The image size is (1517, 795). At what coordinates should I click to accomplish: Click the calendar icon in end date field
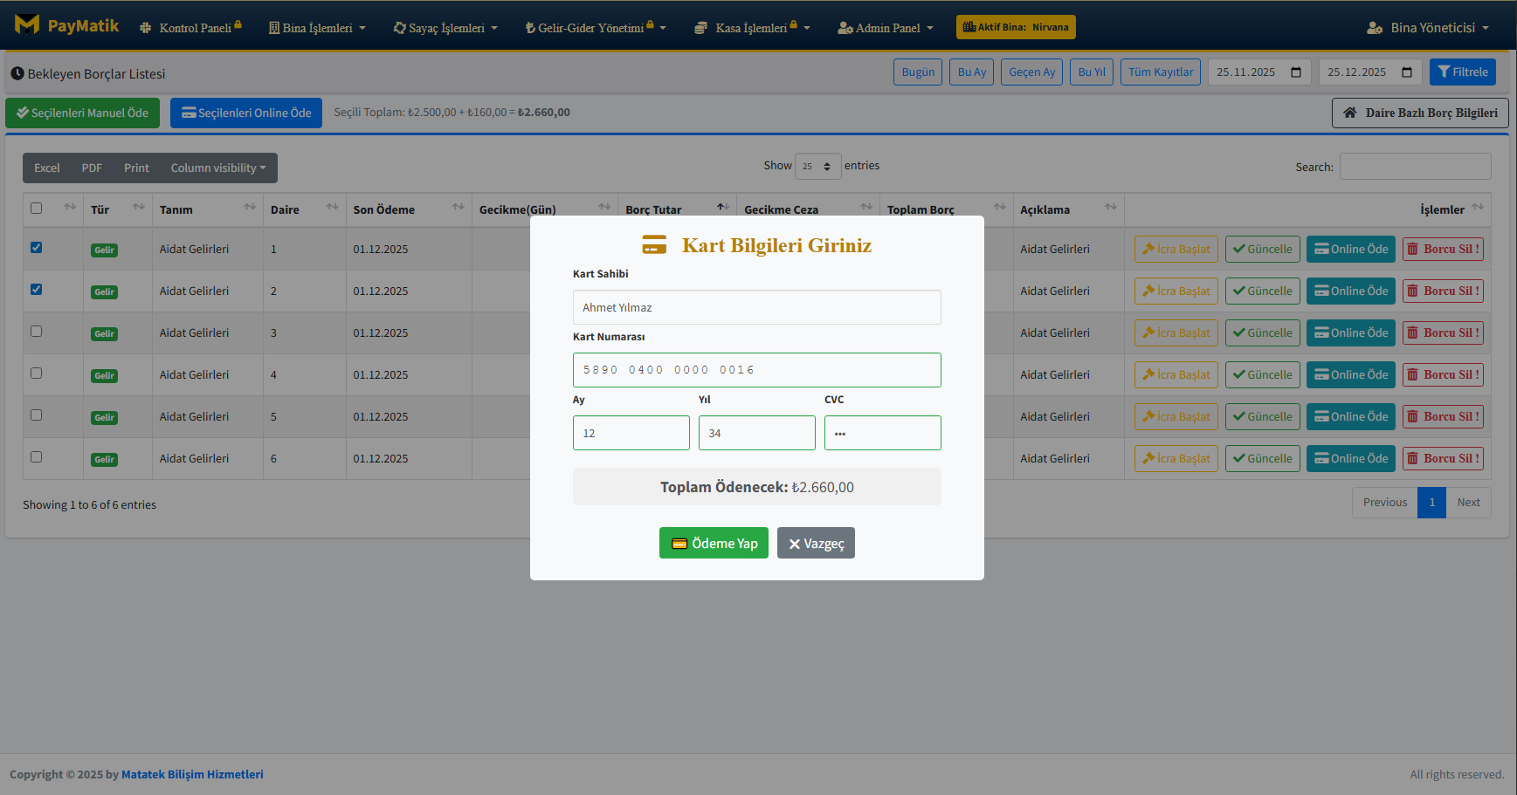[x=1407, y=72]
